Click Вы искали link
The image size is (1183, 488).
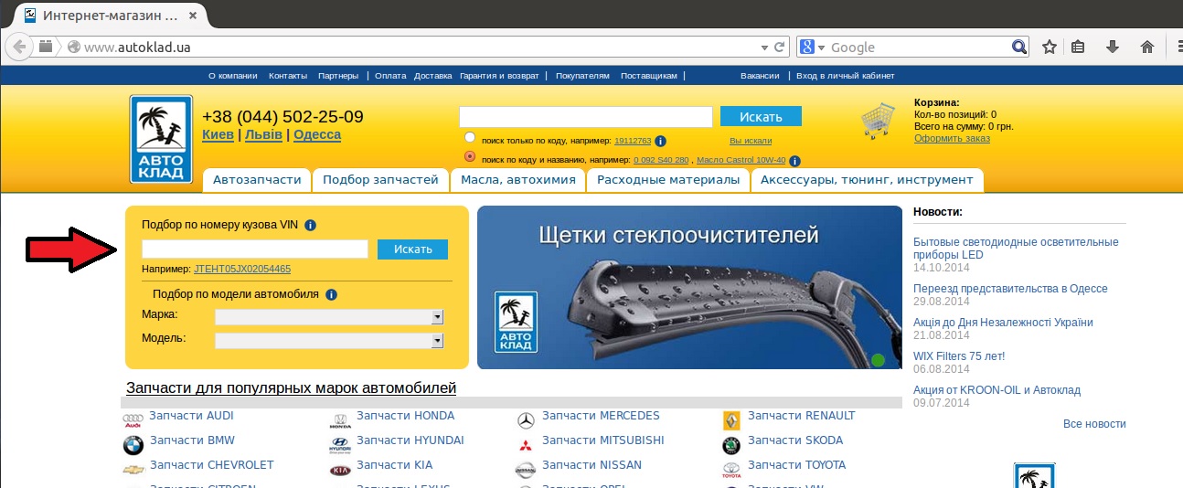751,141
